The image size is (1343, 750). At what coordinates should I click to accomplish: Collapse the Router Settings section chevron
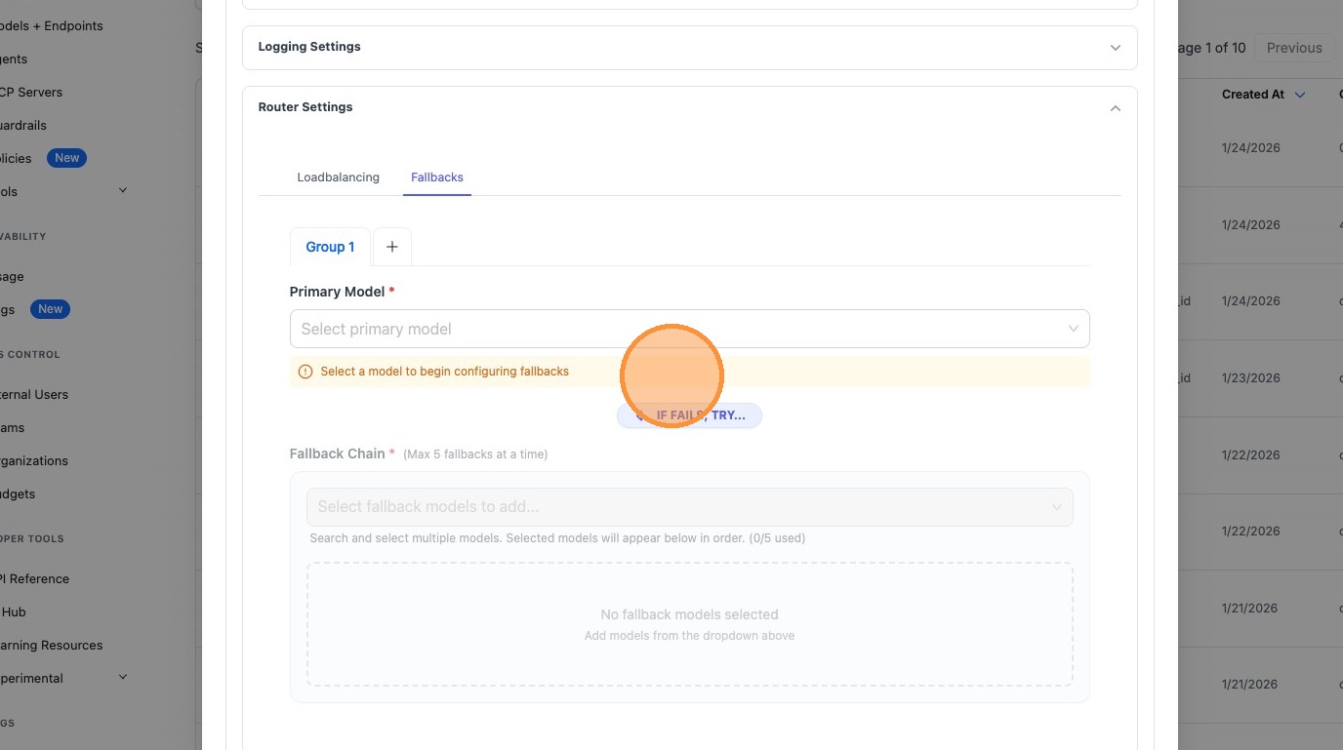click(x=1115, y=108)
